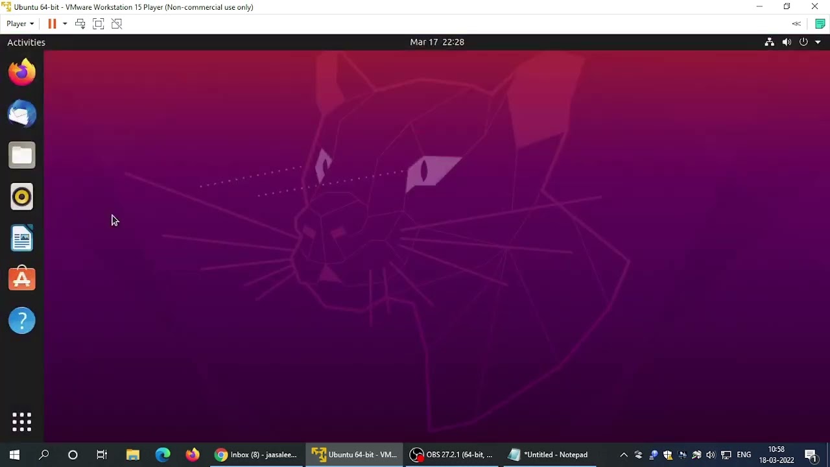Switch to Chrome Inbox (8) taskbar window
The image size is (830, 467).
[x=256, y=455]
